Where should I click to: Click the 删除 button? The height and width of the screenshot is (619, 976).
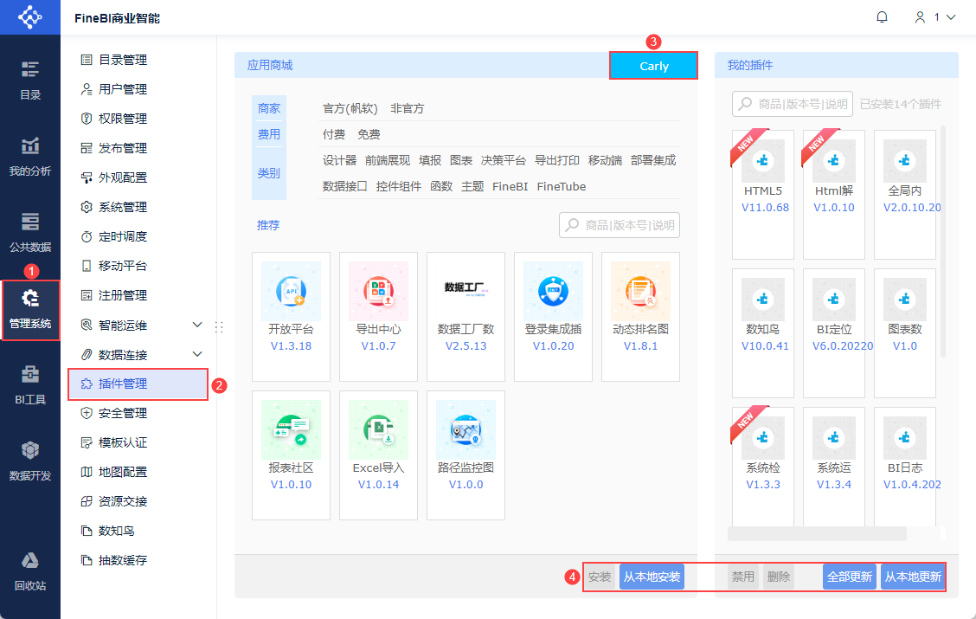tap(778, 577)
